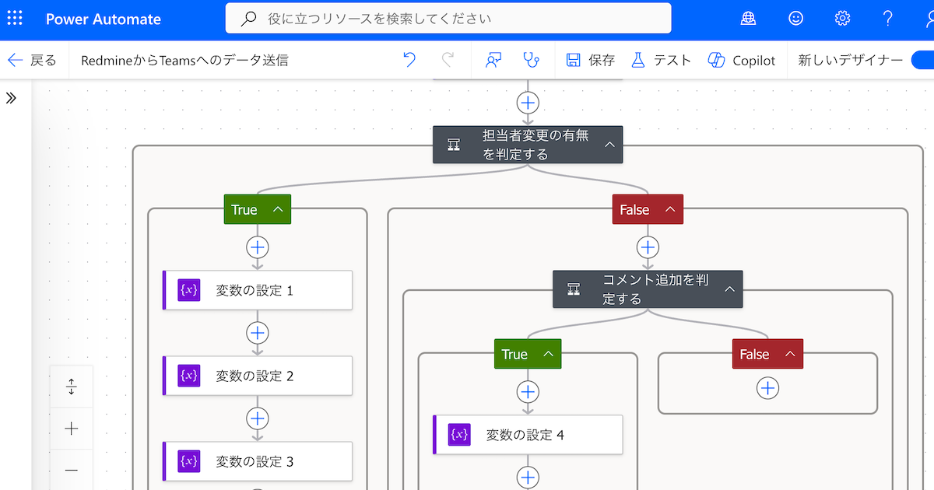Image resolution: width=934 pixels, height=490 pixels.
Task: Add step above 変数の設定 1
Action: pos(257,247)
